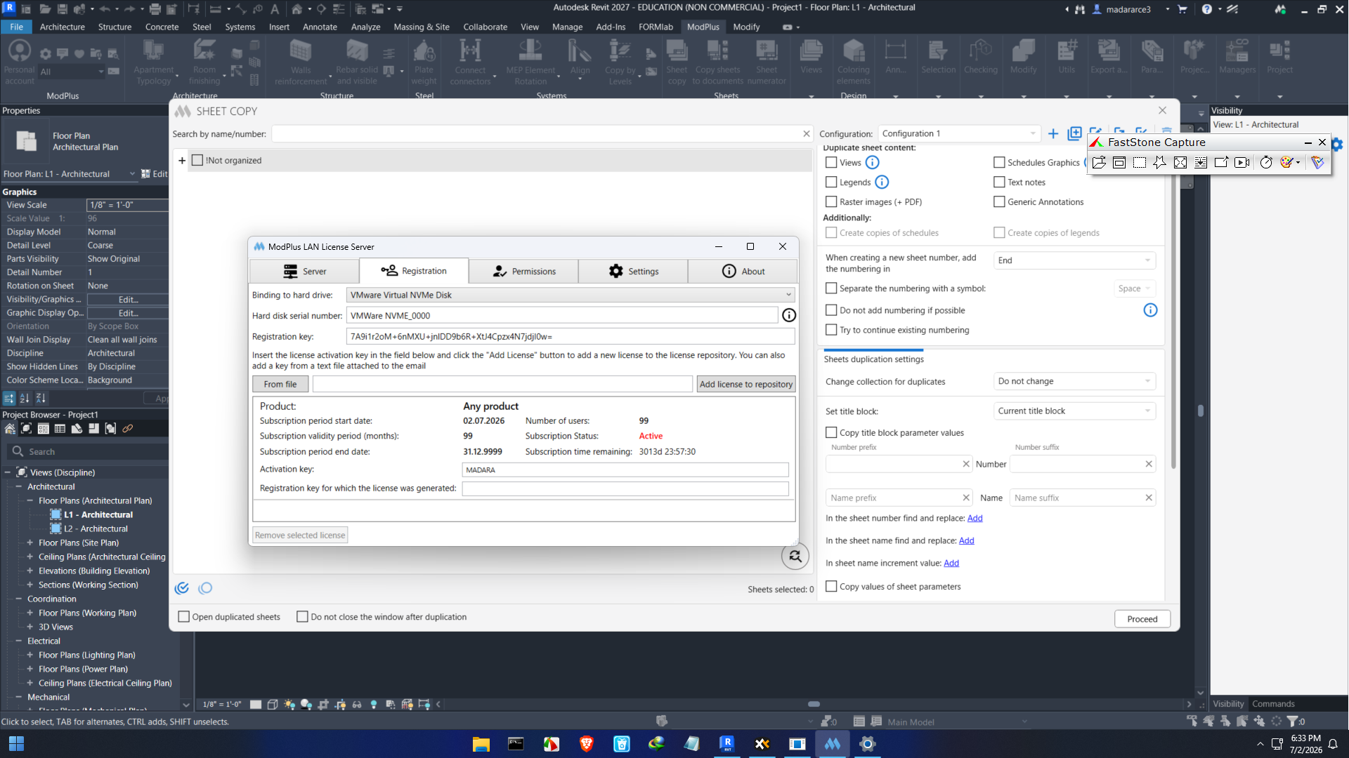Click From file button
This screenshot has height=758, width=1349.
point(280,385)
